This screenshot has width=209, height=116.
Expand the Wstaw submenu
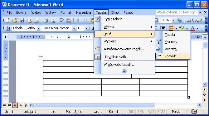pos(124,27)
